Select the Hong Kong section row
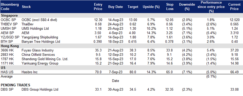Image resolution: width=243 pixels, height=96 pixels. [x=121, y=46]
